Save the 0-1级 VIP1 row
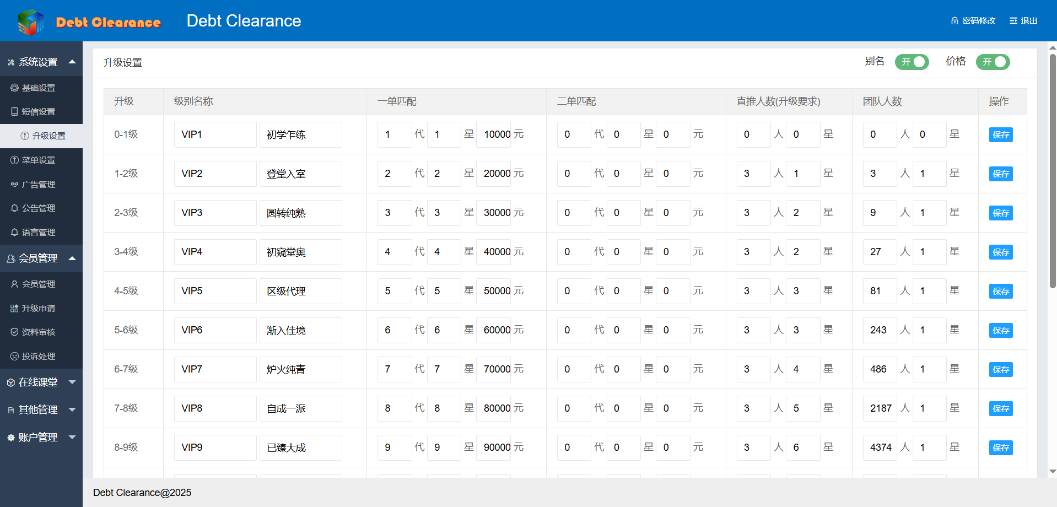The width and height of the screenshot is (1057, 507). point(1000,134)
